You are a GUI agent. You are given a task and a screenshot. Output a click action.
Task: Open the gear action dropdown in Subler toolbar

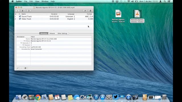(23, 11)
